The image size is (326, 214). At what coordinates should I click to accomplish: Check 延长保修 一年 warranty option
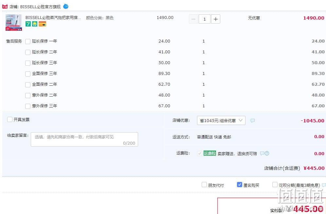pos(28,41)
